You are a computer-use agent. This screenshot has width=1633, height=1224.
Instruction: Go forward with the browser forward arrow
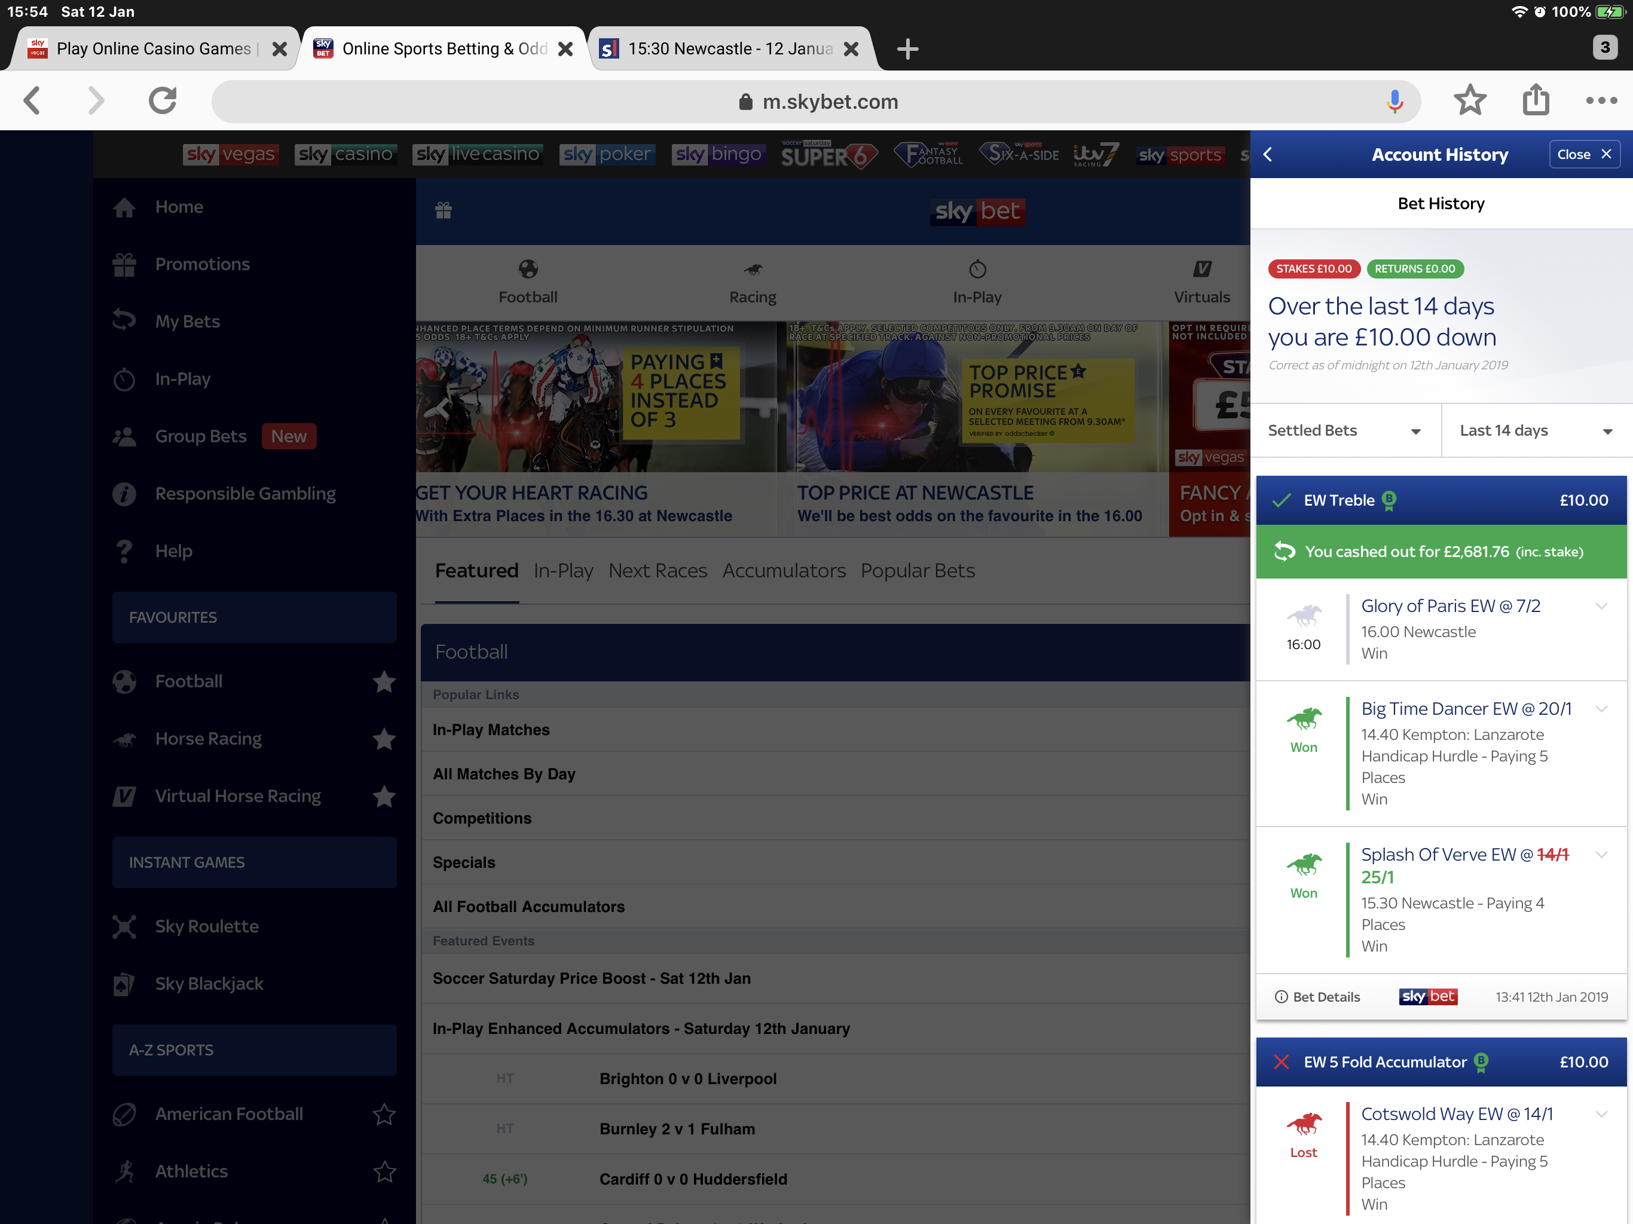click(x=96, y=100)
